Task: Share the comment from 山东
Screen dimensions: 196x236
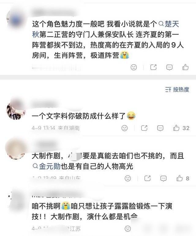Action: 147,178
